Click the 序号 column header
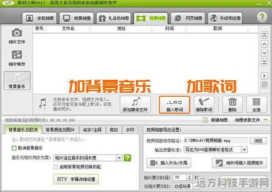This screenshot has width=272, height=192. click(39, 28)
